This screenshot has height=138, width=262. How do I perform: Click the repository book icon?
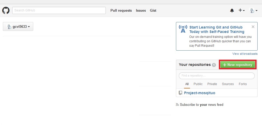(181, 93)
